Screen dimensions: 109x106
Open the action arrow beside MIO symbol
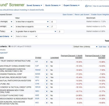[47, 103]
